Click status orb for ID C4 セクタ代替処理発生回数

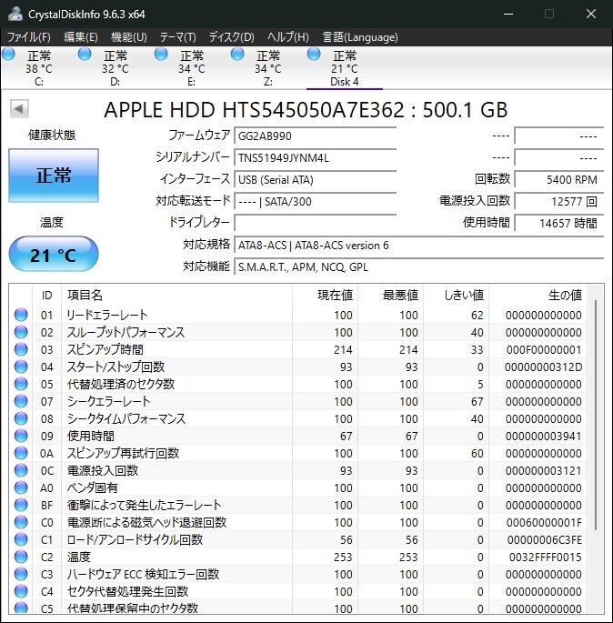(21, 591)
